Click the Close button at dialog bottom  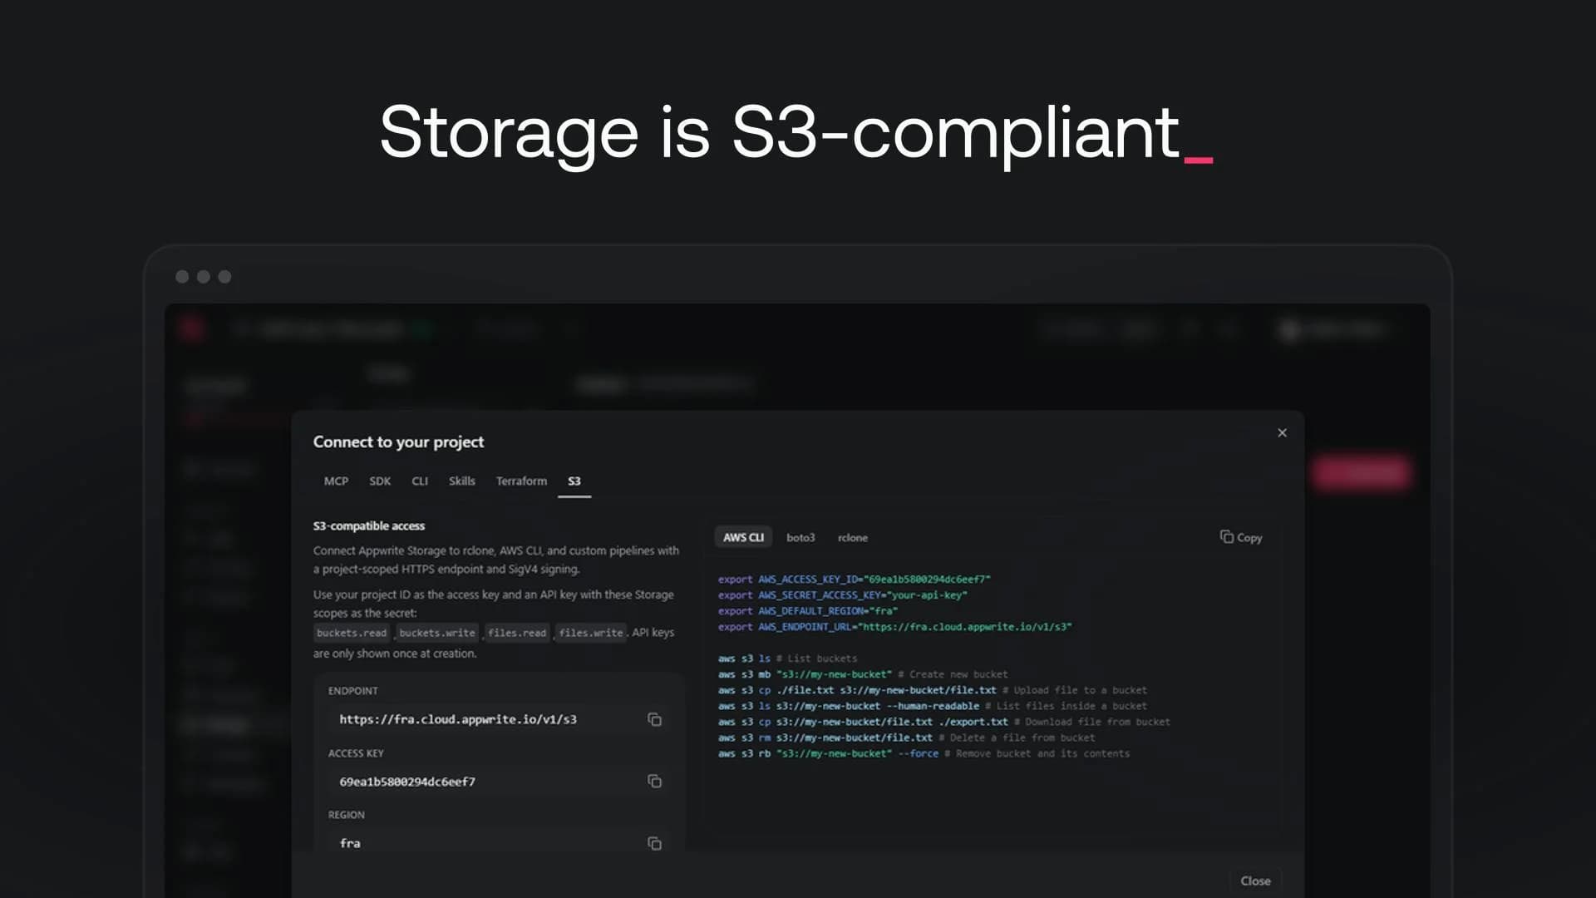point(1255,881)
